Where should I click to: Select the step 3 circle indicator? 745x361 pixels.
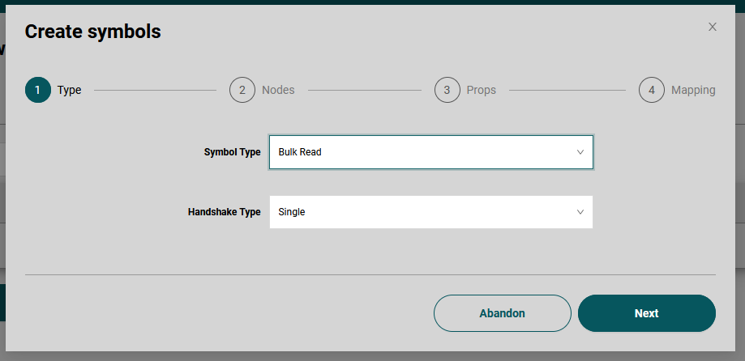pos(447,90)
